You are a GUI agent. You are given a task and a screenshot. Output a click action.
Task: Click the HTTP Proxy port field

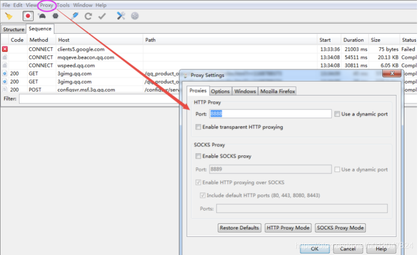click(270, 114)
